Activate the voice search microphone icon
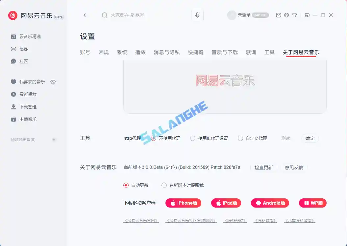347x246 pixels. (x=197, y=15)
